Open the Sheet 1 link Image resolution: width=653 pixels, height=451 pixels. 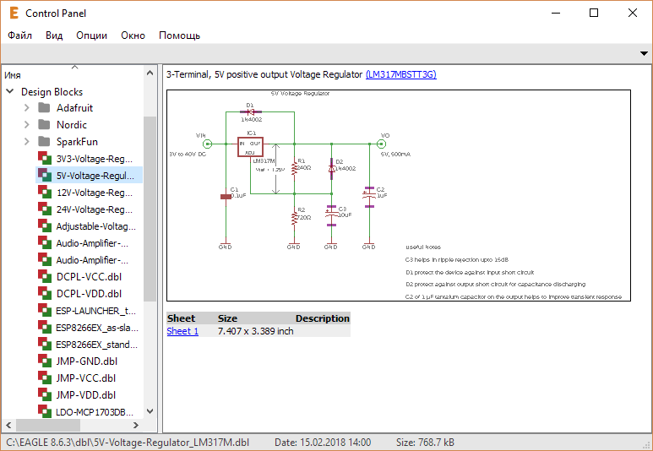point(182,331)
